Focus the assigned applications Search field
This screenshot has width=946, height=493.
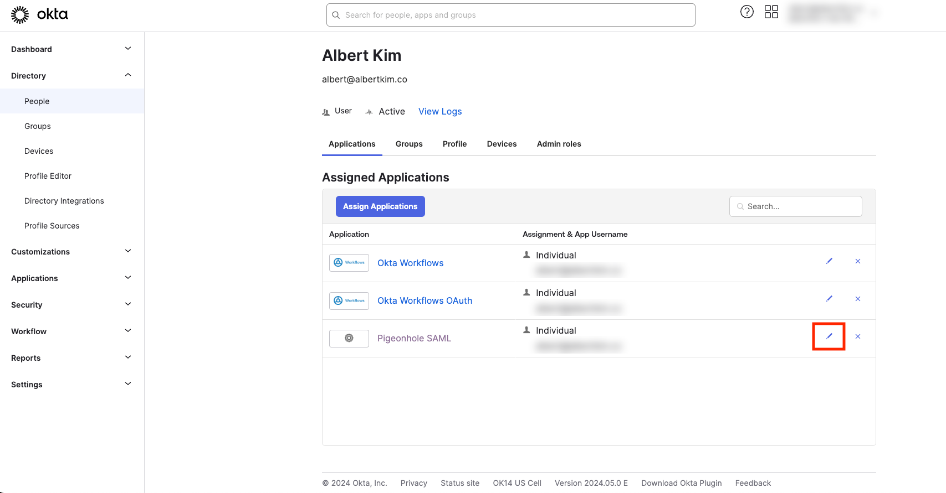(796, 206)
